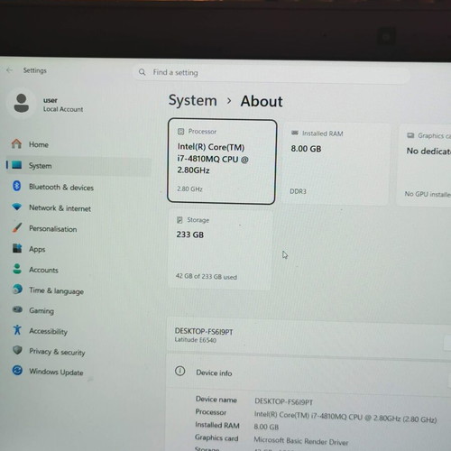Click the Latitude E6540 model text
The image size is (451, 451).
click(x=195, y=340)
